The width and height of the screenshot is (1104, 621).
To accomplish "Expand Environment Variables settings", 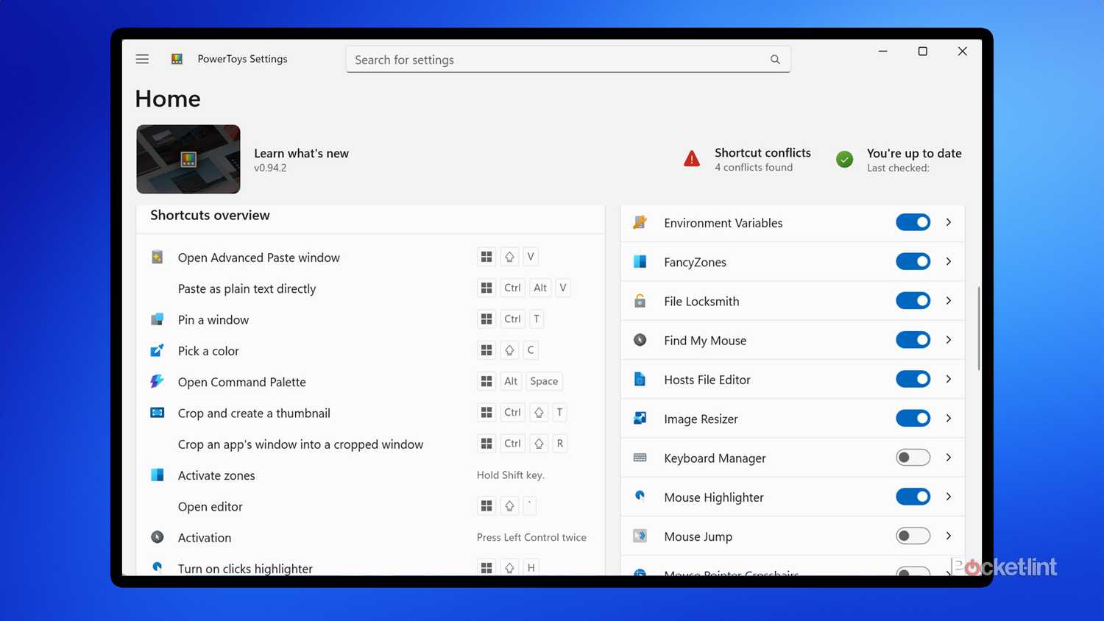I will [x=949, y=222].
